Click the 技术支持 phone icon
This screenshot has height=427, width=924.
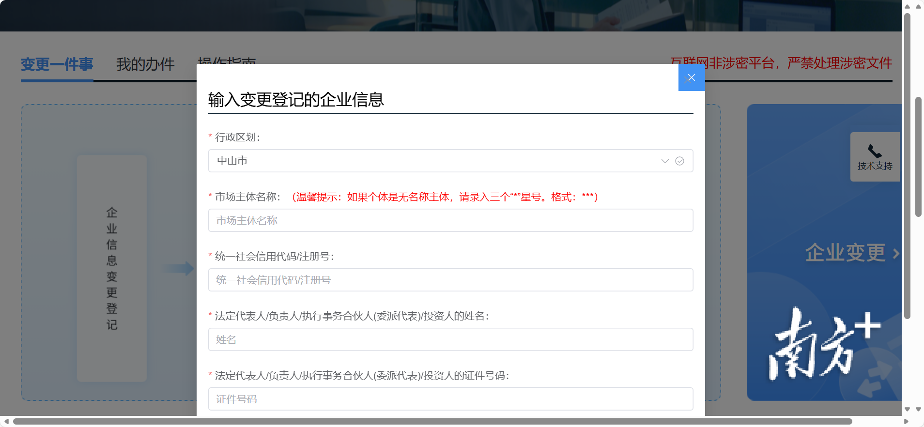(x=875, y=151)
